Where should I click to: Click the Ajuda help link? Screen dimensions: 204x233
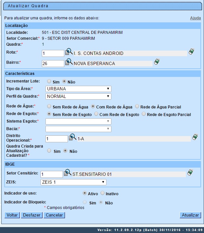point(195,18)
